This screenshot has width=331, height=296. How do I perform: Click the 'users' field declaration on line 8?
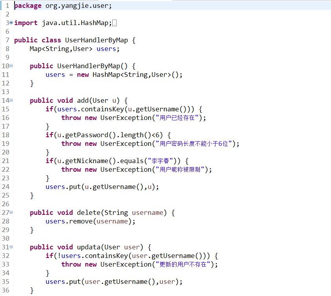tap(106, 49)
